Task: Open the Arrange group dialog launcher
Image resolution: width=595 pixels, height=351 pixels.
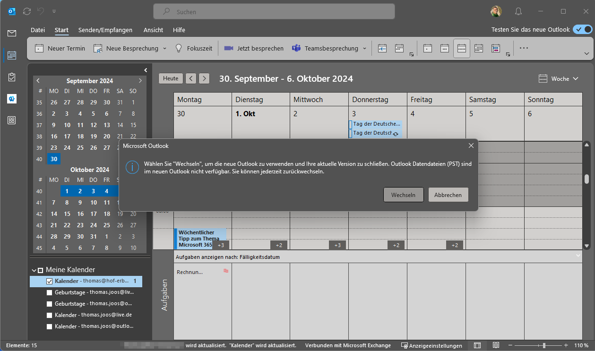Action: [x=508, y=55]
